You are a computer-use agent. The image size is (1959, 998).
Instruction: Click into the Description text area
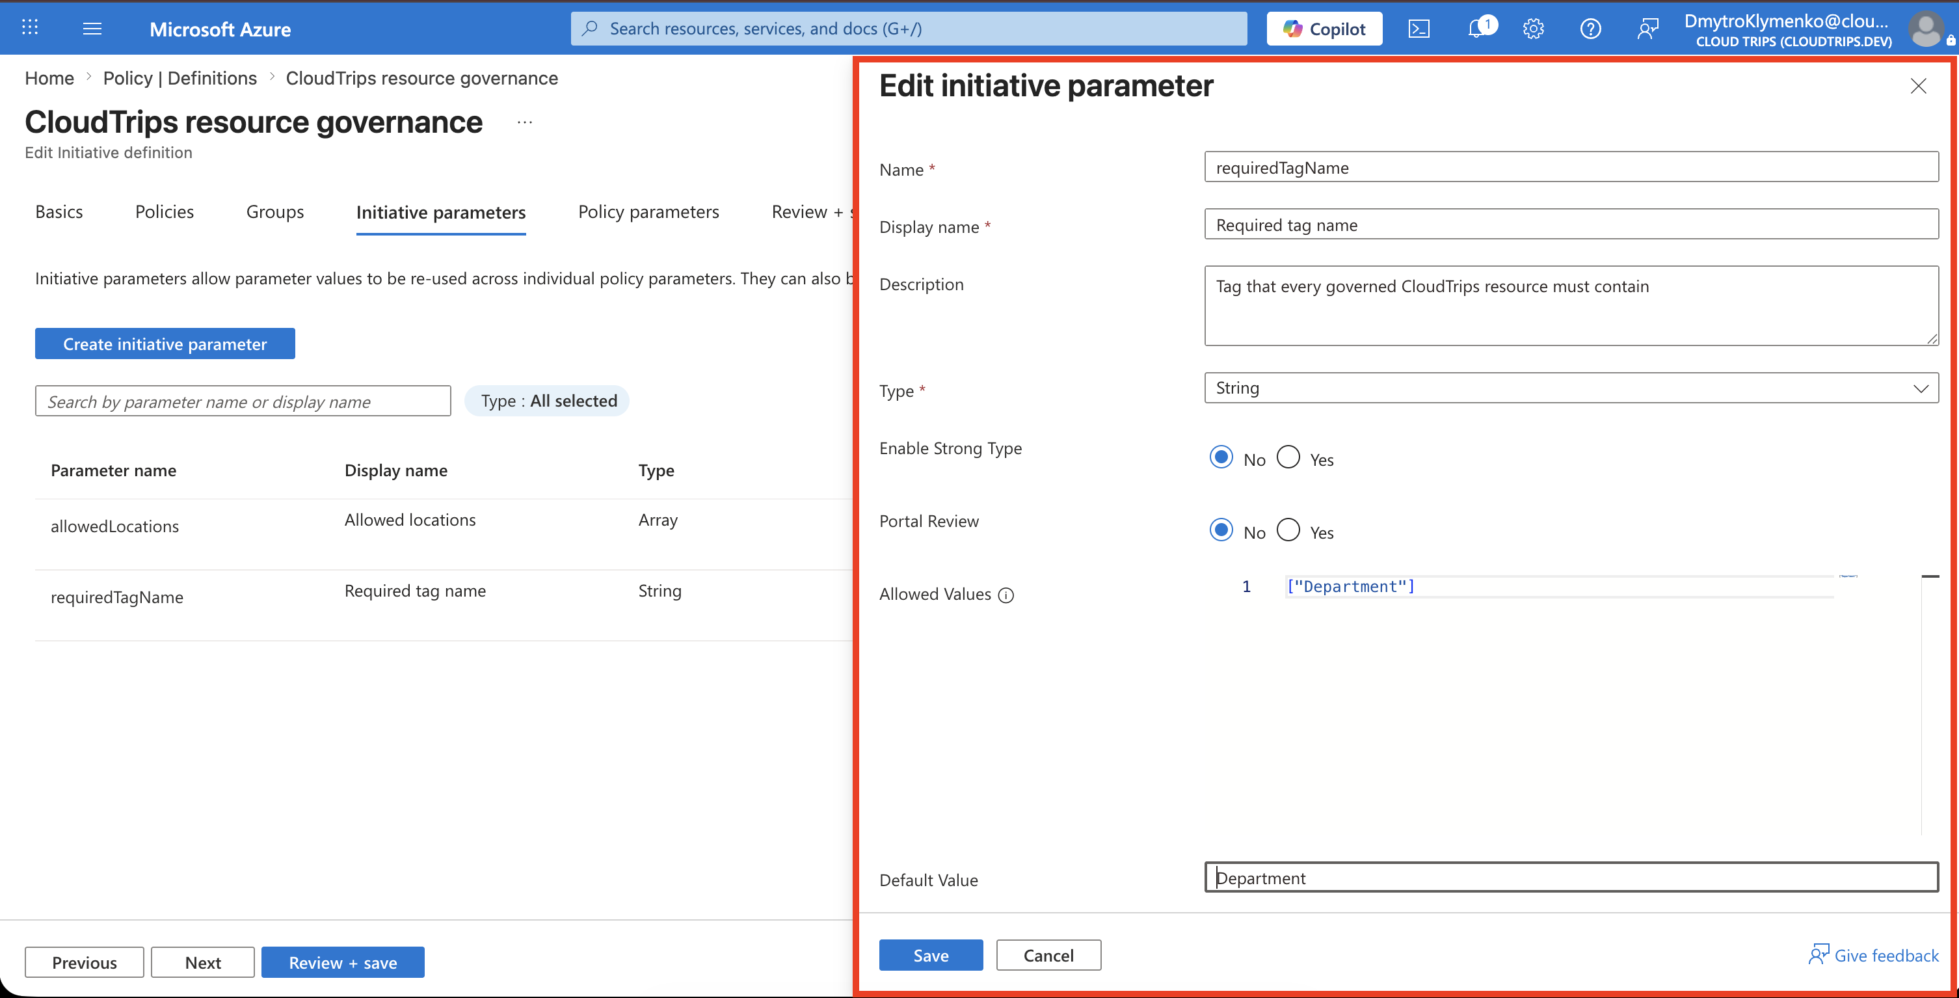(1571, 306)
